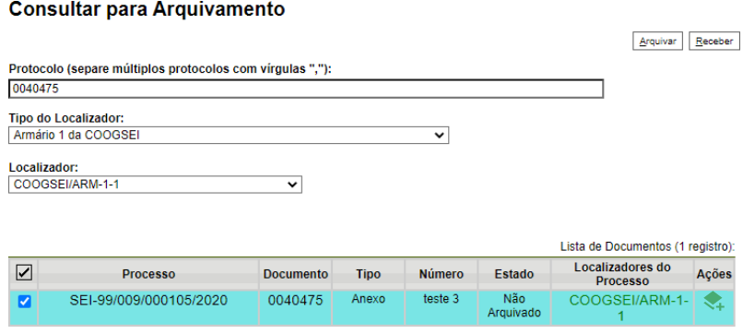Click the 'Localizador:' field label
The height and width of the screenshot is (334, 743).
pyautogui.click(x=43, y=168)
